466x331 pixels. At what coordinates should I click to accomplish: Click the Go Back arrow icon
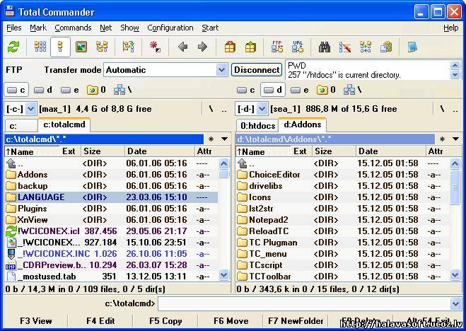(x=182, y=47)
